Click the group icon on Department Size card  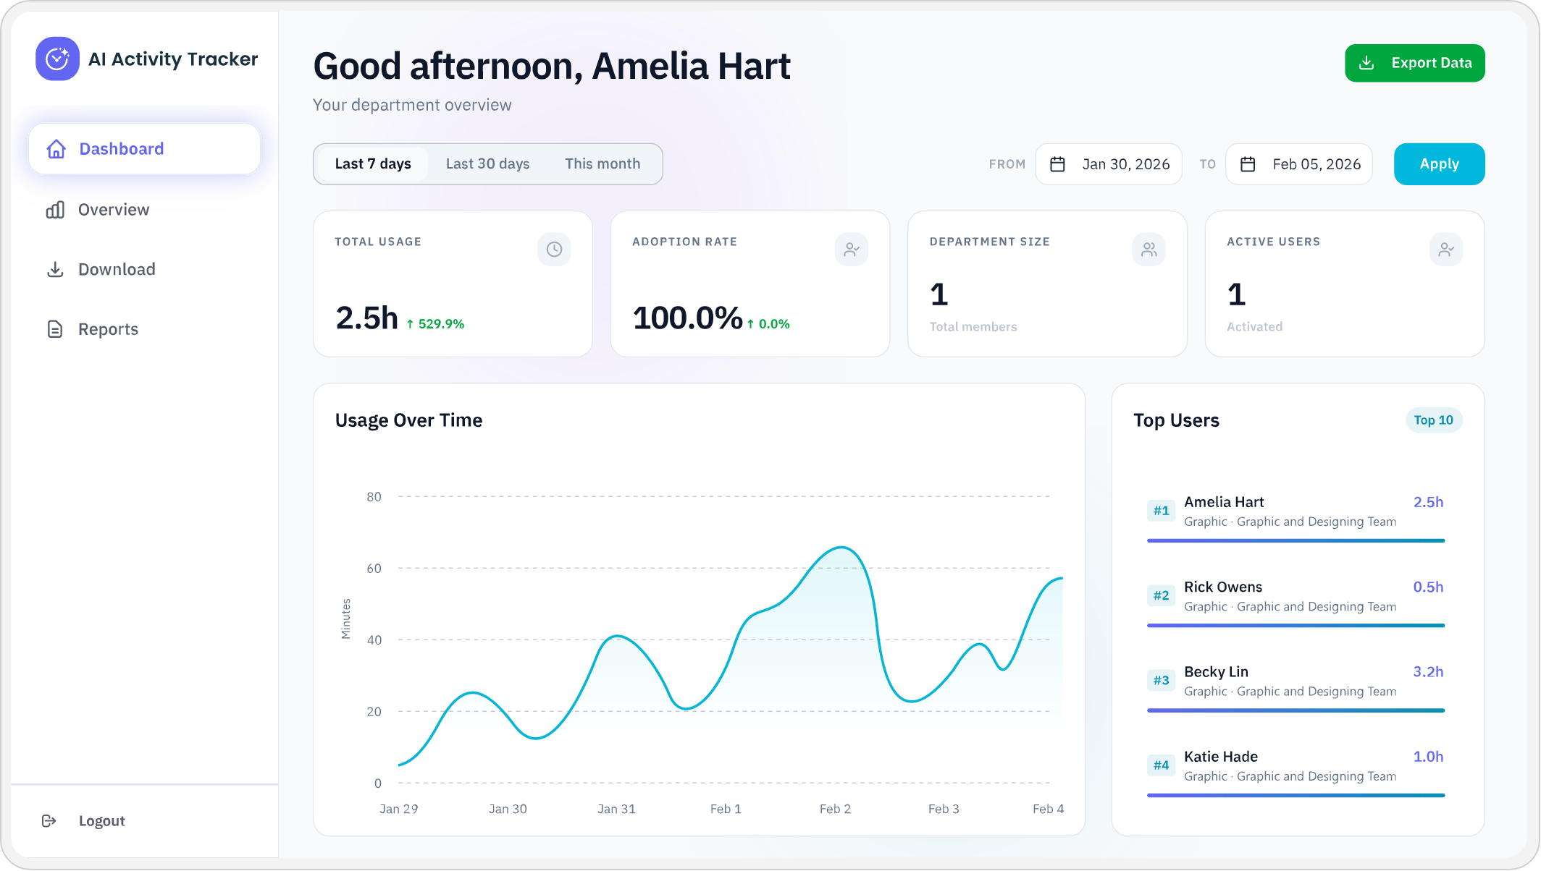[x=1149, y=249]
